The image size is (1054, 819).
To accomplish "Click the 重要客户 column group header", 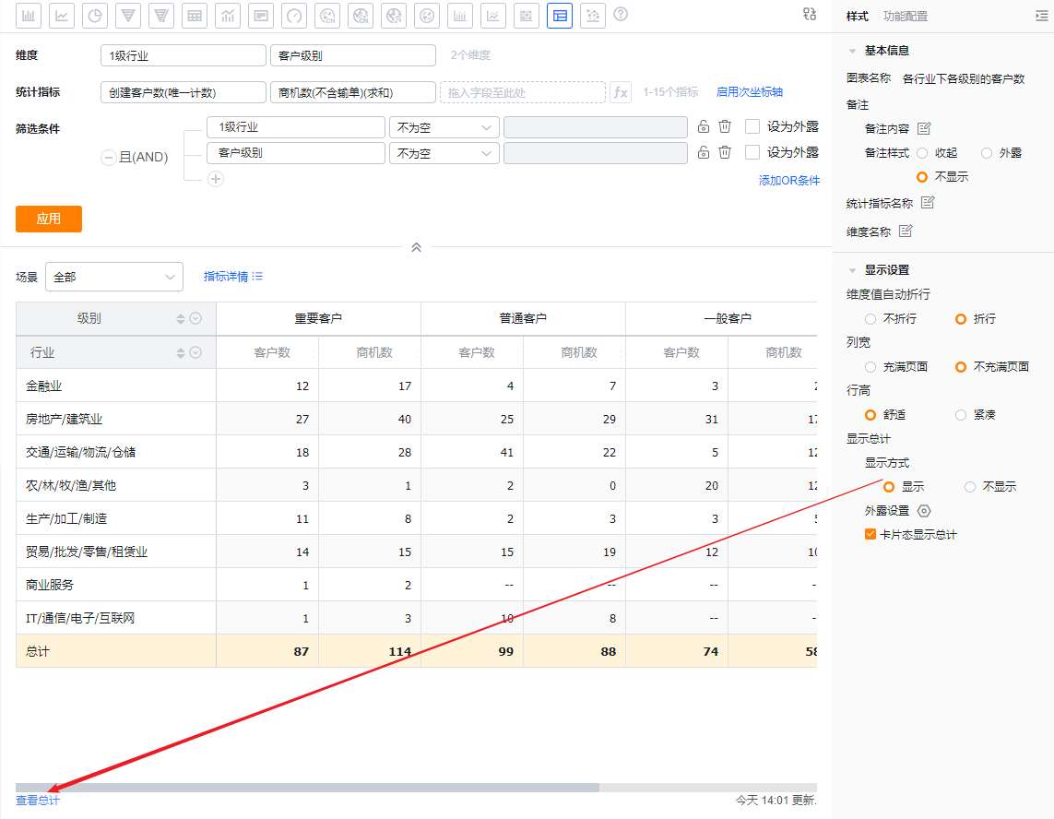I will point(318,318).
